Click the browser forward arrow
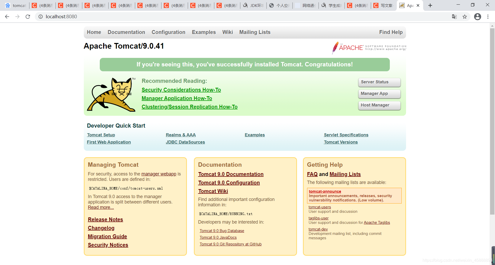The height and width of the screenshot is (265, 495). pos(17,17)
